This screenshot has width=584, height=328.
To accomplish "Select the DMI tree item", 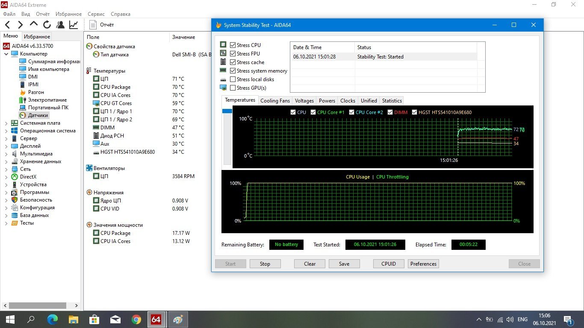I will tap(29, 77).
